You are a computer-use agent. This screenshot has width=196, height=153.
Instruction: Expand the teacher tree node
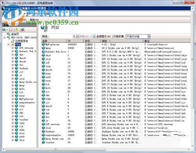(13, 120)
